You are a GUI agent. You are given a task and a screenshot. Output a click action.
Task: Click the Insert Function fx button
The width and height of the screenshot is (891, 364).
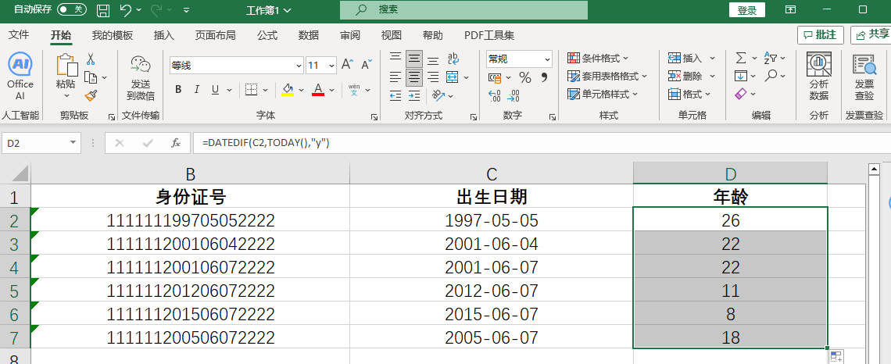click(176, 143)
